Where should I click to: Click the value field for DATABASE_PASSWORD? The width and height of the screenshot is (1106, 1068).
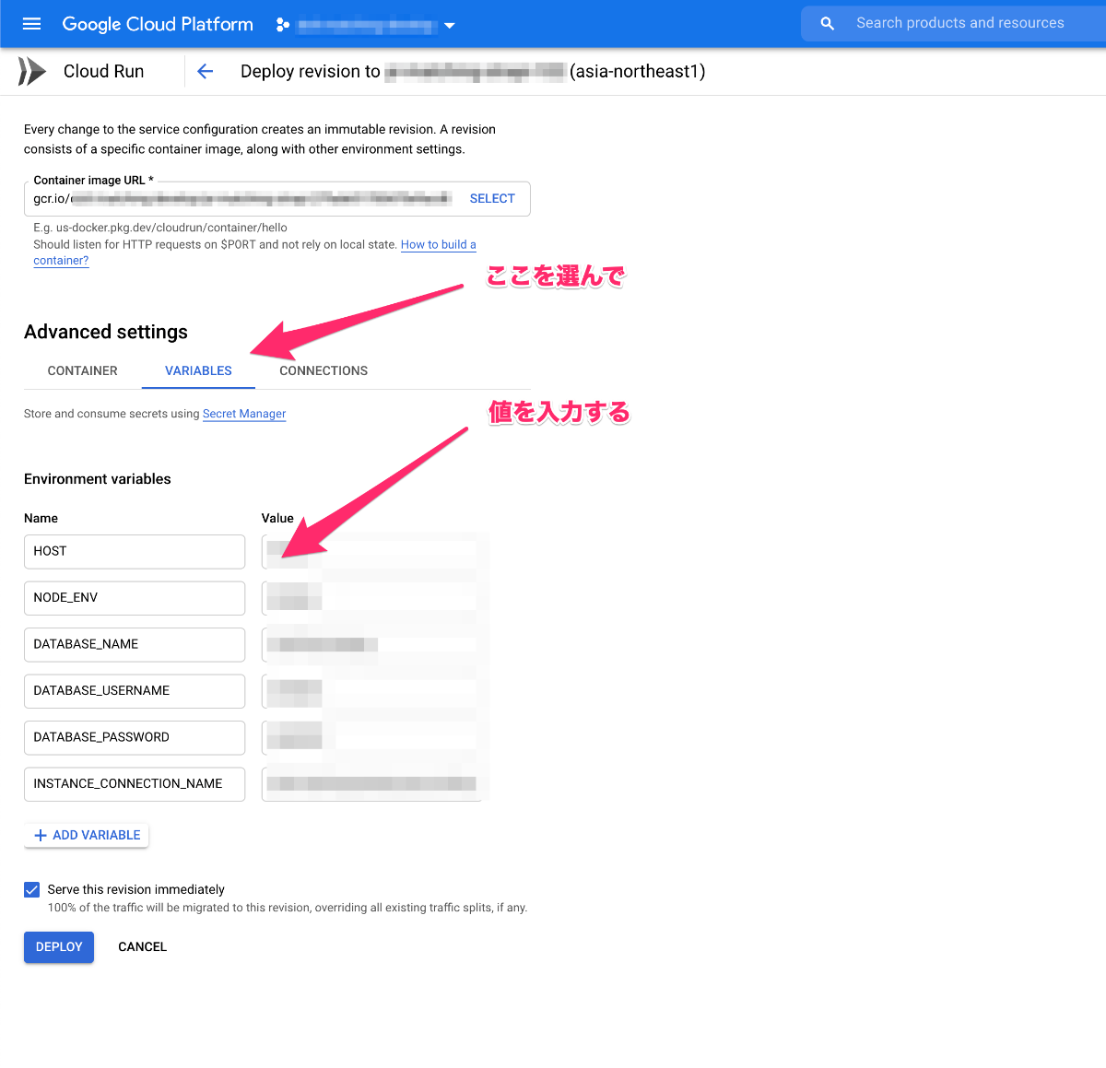pyautogui.click(x=372, y=738)
